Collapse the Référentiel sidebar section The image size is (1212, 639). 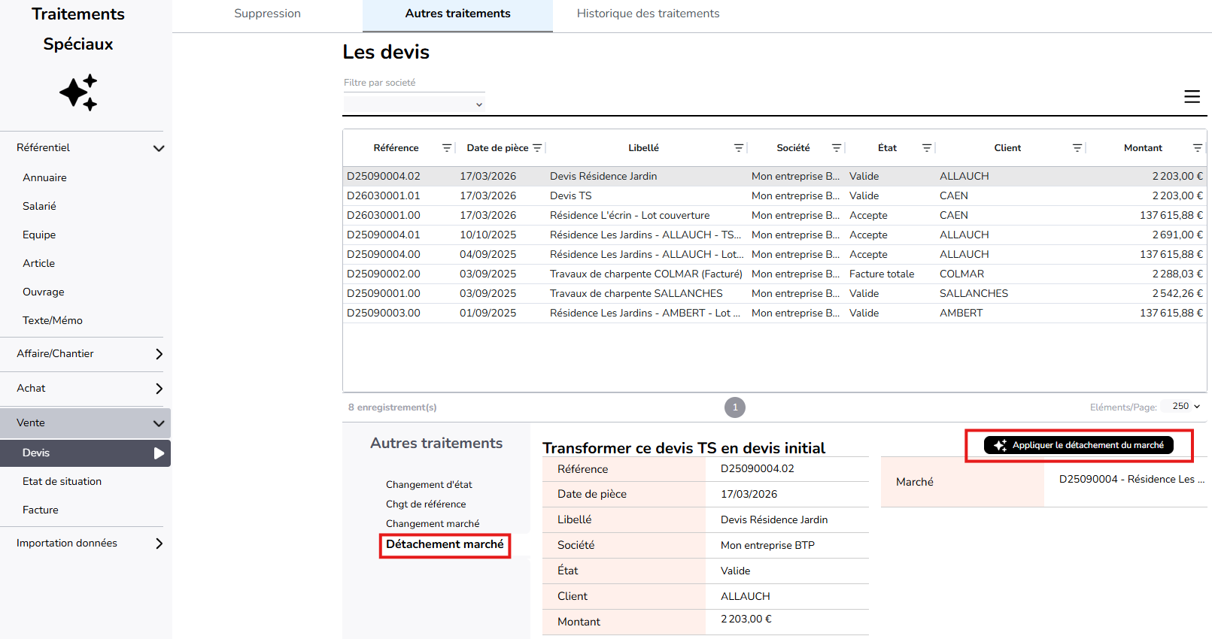158,148
